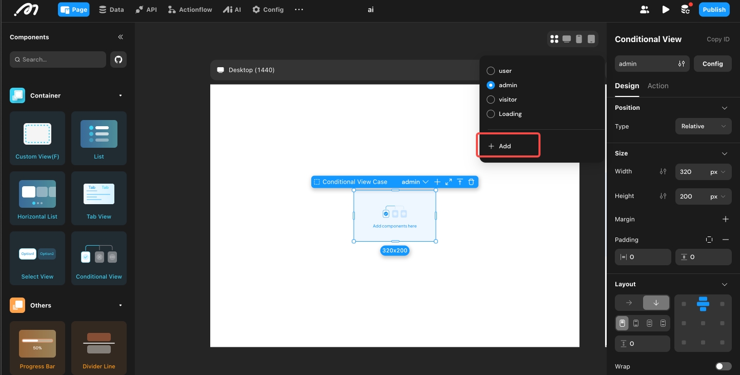This screenshot has width=740, height=375.
Task: Open the Actionflow tab
Action: pos(190,9)
